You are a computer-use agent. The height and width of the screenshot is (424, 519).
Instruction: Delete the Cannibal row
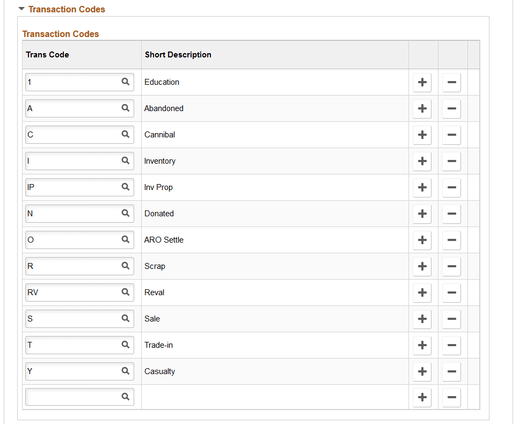[451, 135]
